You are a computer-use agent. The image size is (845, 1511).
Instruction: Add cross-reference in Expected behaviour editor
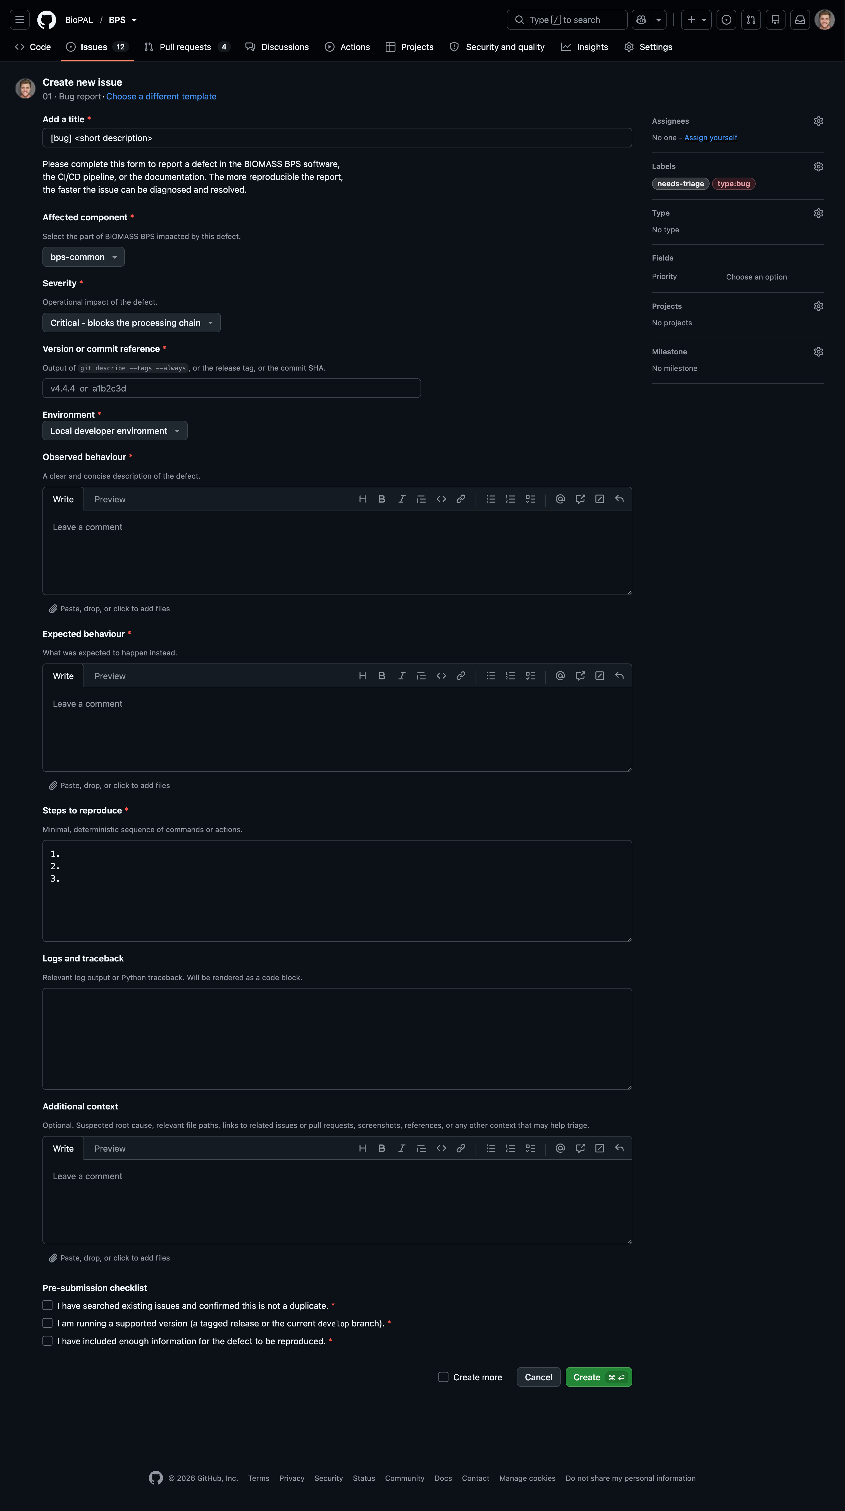click(580, 676)
